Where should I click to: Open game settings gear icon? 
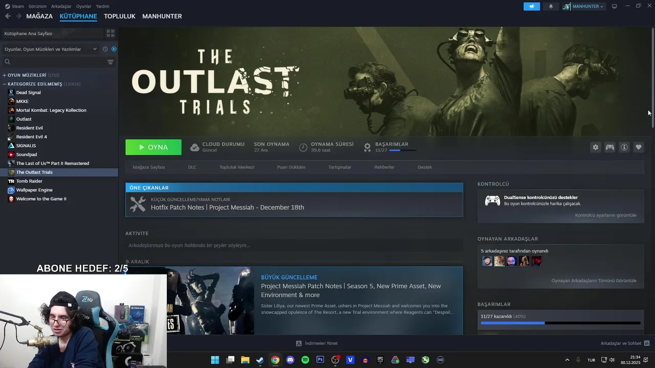pyautogui.click(x=595, y=147)
